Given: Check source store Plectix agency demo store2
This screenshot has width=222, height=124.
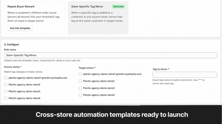Looking at the screenshot, I should tap(6, 84).
